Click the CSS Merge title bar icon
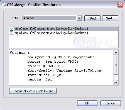The height and width of the screenshot is (110, 125). tap(4, 5)
